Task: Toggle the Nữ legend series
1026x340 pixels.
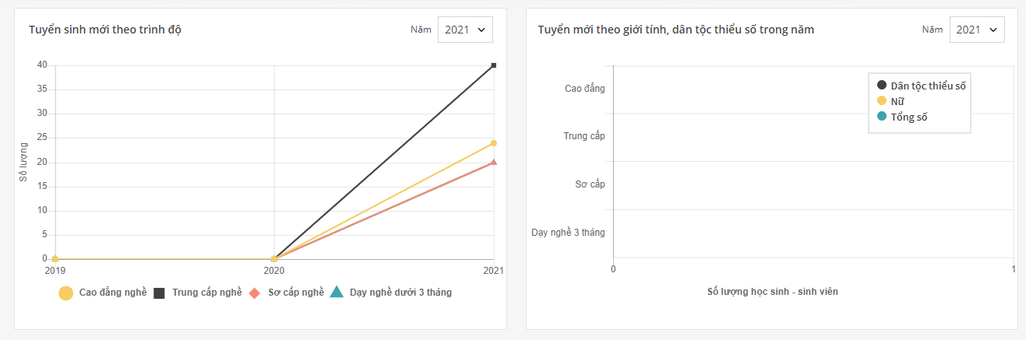Action: [890, 101]
